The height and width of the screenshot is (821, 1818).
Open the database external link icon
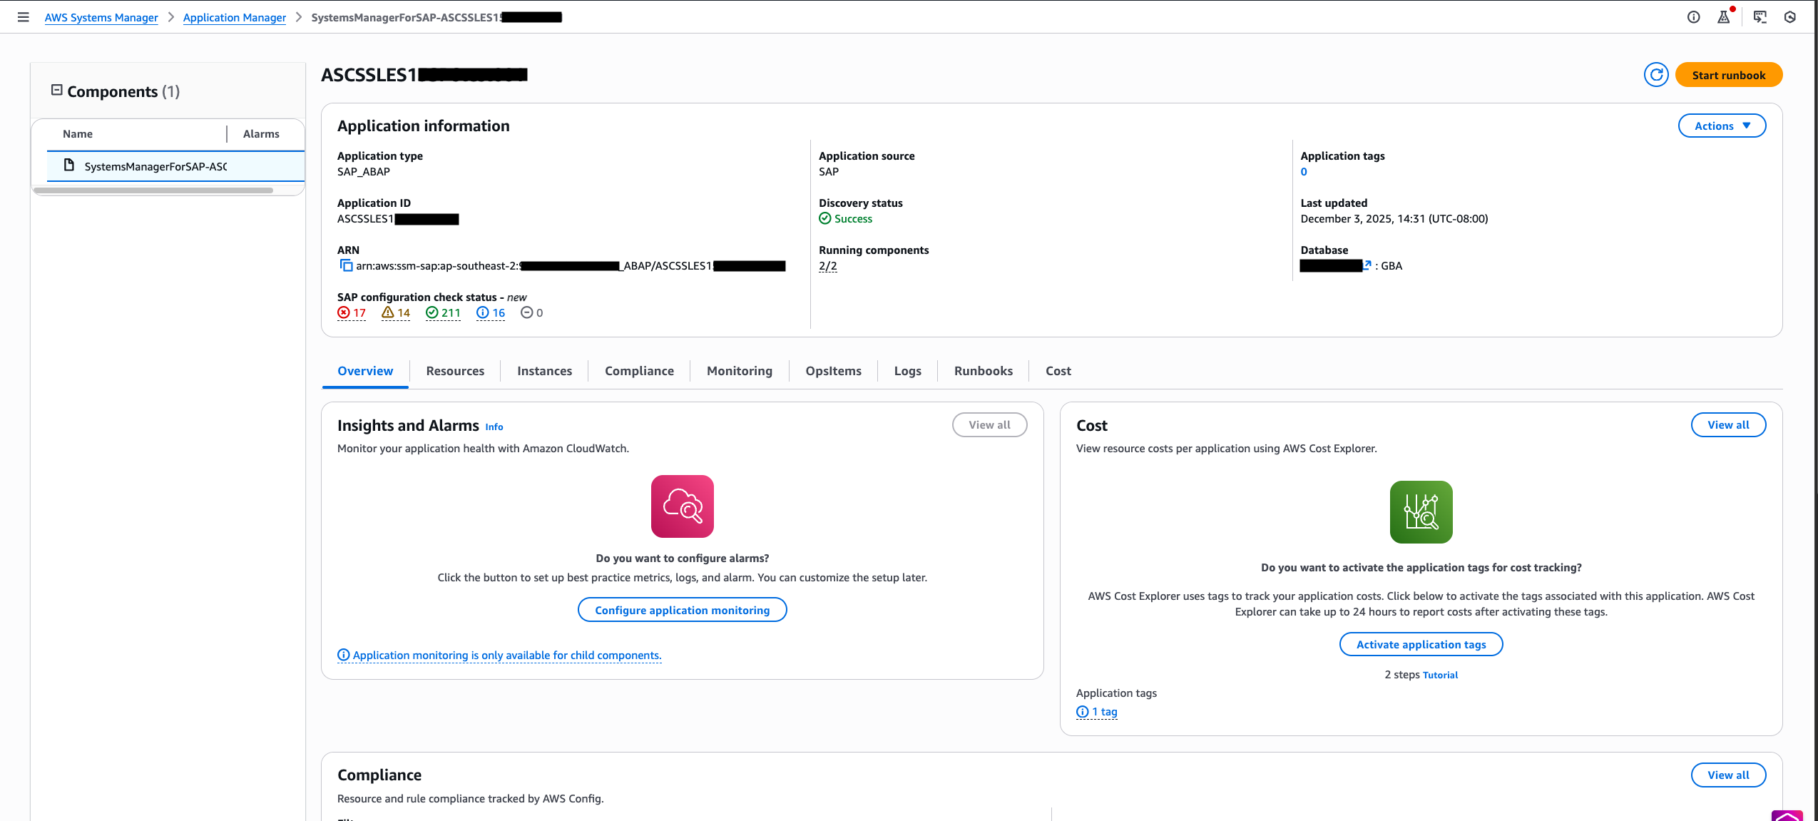[1367, 265]
